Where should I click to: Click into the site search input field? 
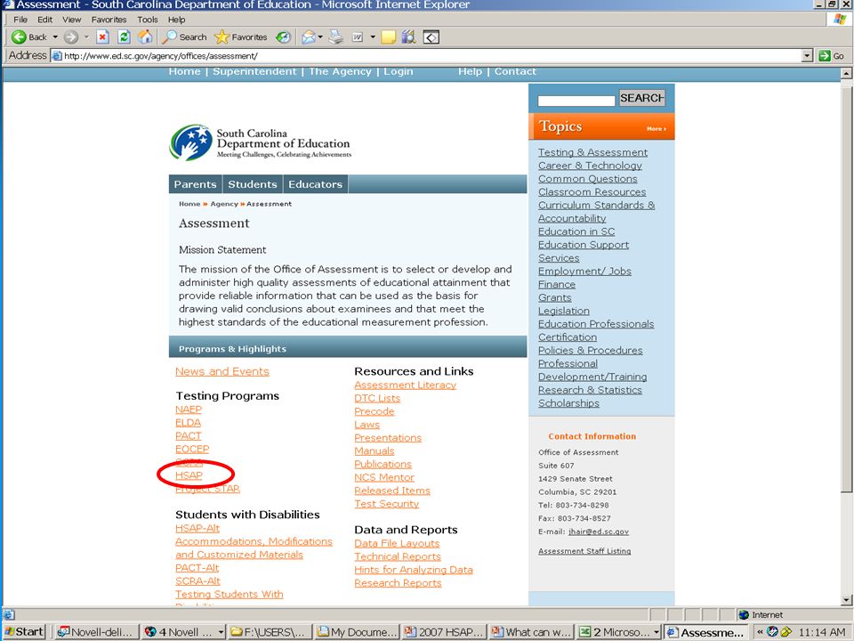click(x=576, y=101)
